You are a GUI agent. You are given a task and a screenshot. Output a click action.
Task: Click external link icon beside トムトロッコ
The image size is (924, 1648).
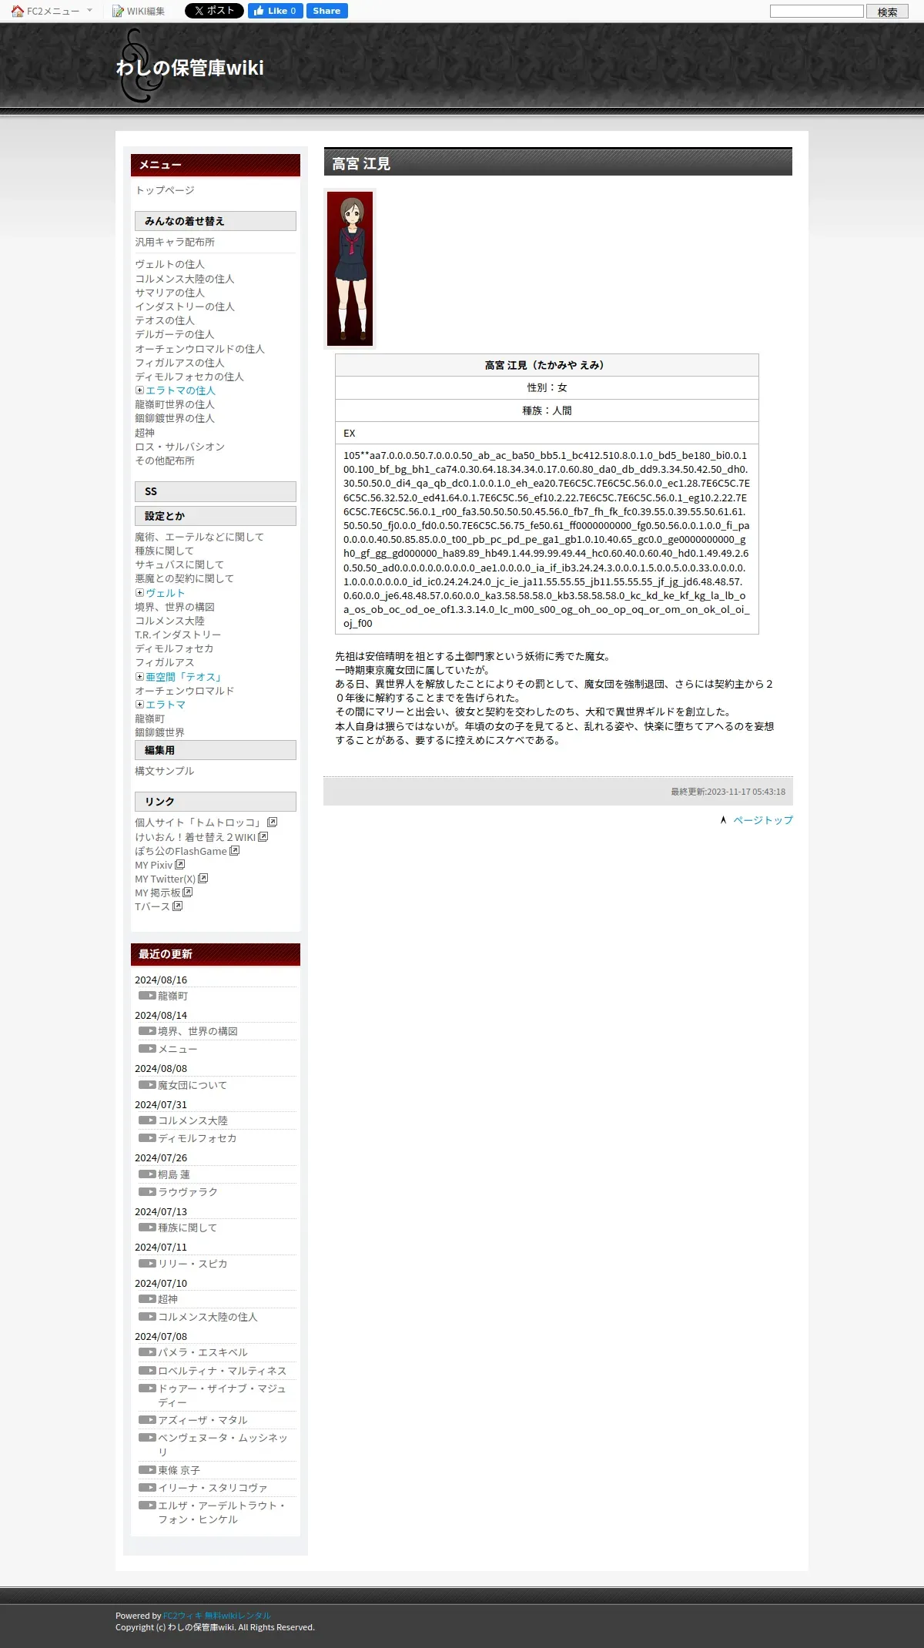click(273, 822)
